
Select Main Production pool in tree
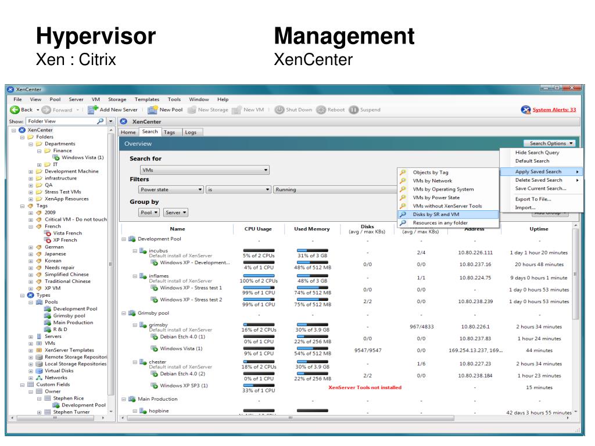tap(73, 323)
